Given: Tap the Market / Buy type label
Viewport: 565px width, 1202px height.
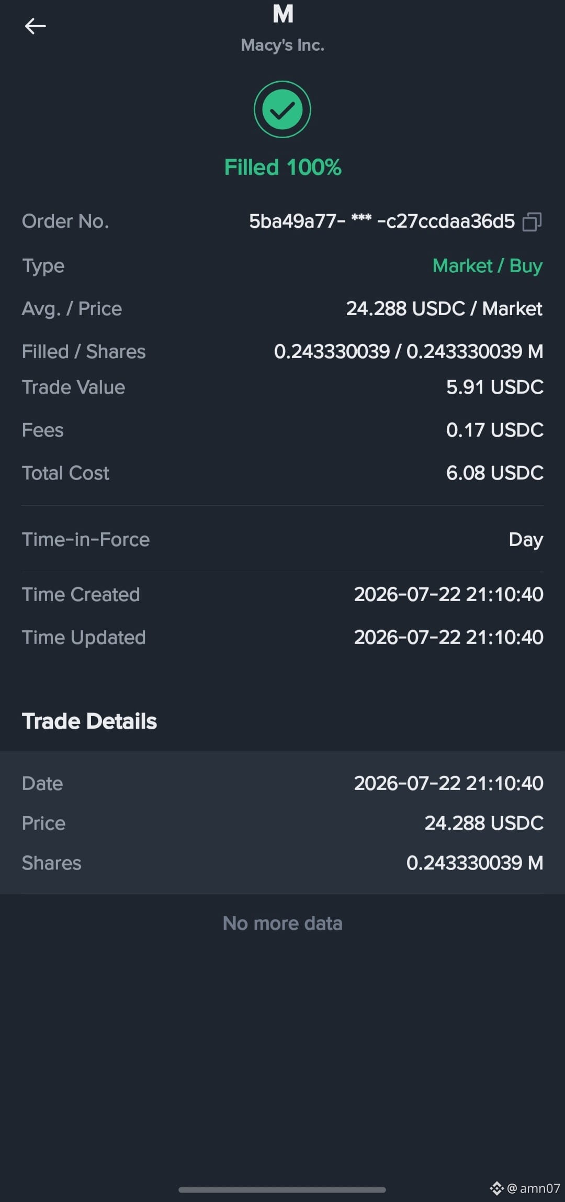Looking at the screenshot, I should click(x=488, y=266).
